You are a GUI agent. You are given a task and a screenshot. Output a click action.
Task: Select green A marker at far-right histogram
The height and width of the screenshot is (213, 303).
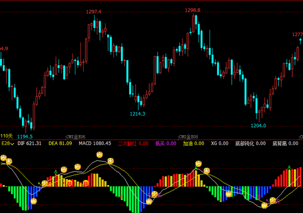point(289,167)
